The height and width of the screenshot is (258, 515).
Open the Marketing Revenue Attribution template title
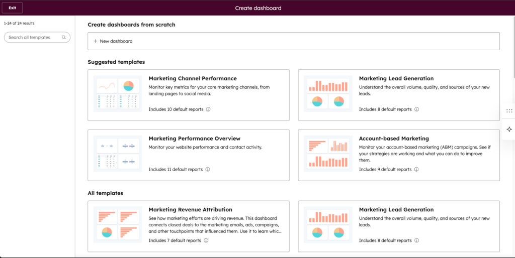click(x=190, y=210)
